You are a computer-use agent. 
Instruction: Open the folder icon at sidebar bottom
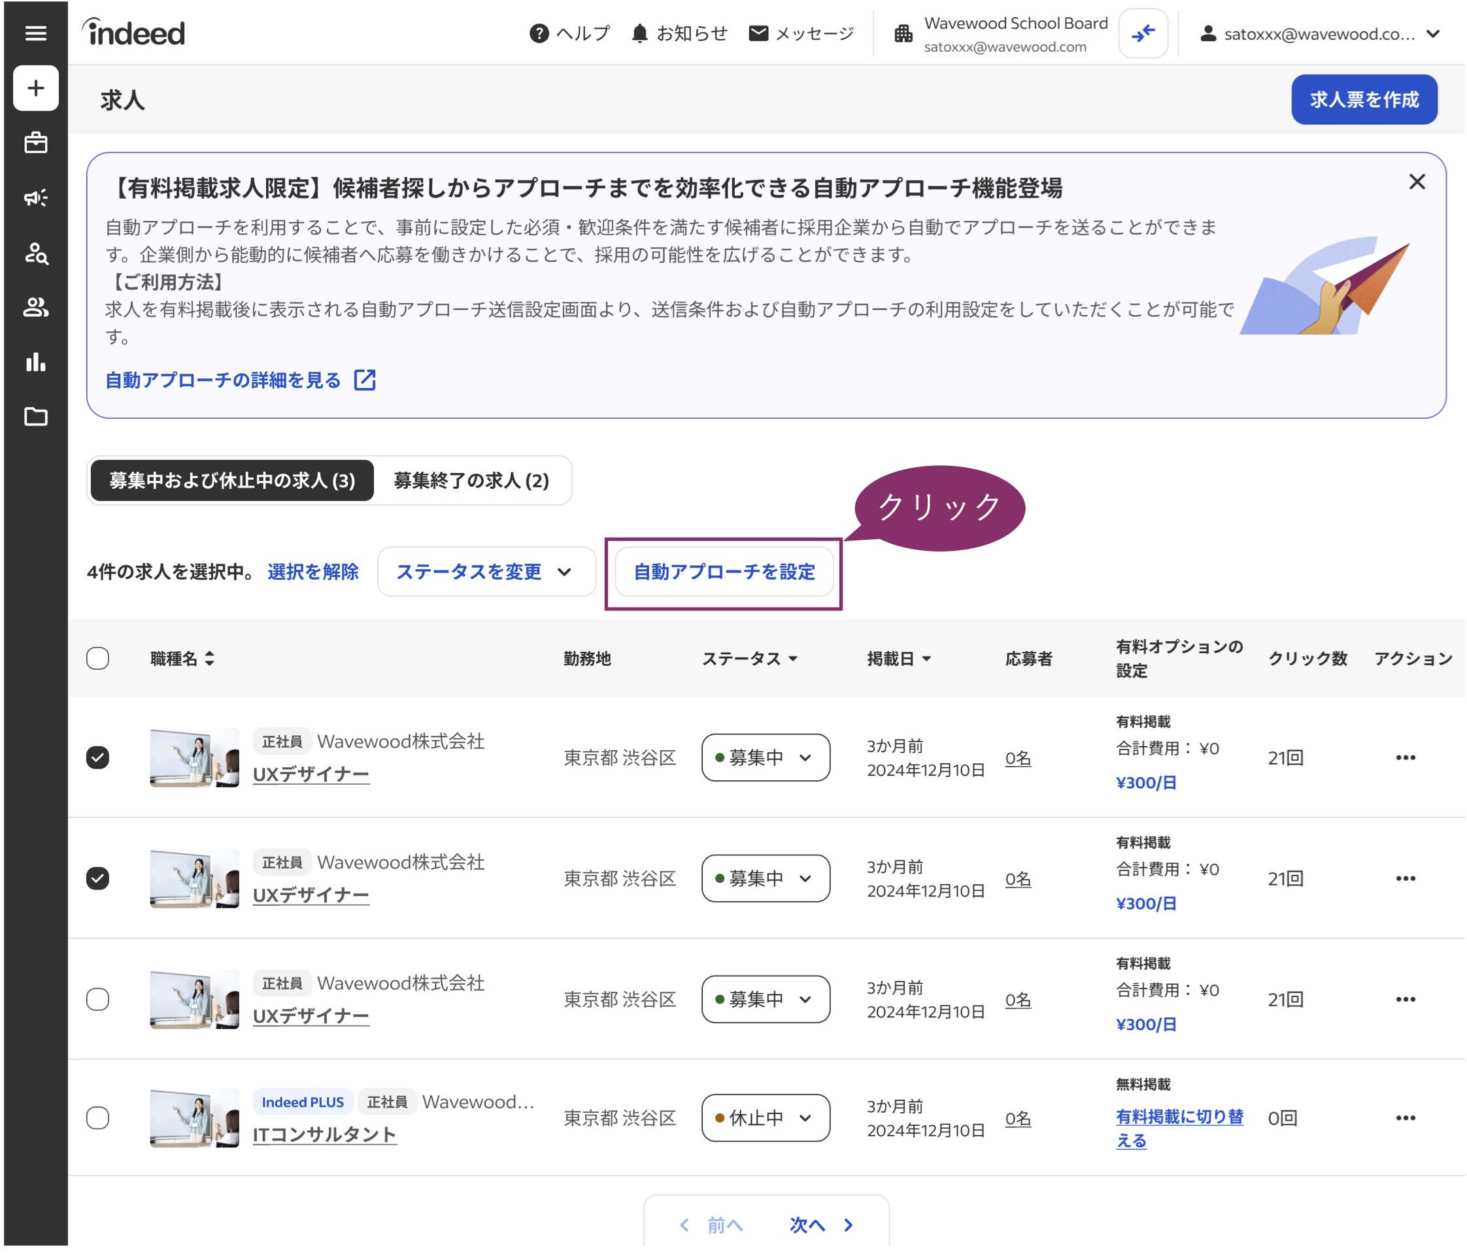(35, 417)
